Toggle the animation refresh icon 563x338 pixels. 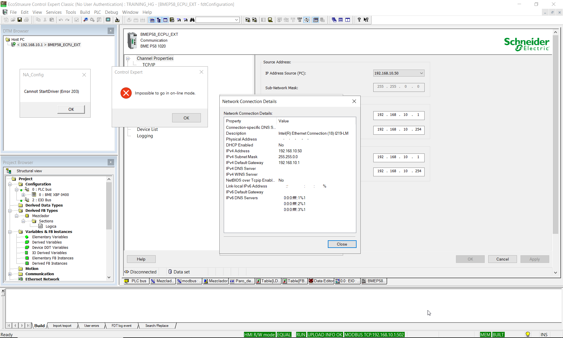(x=307, y=20)
